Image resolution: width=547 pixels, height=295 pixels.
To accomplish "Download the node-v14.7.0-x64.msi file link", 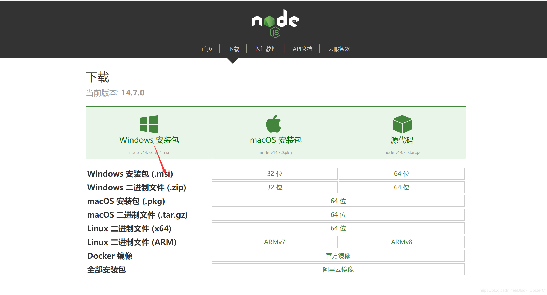I will pyautogui.click(x=149, y=152).
